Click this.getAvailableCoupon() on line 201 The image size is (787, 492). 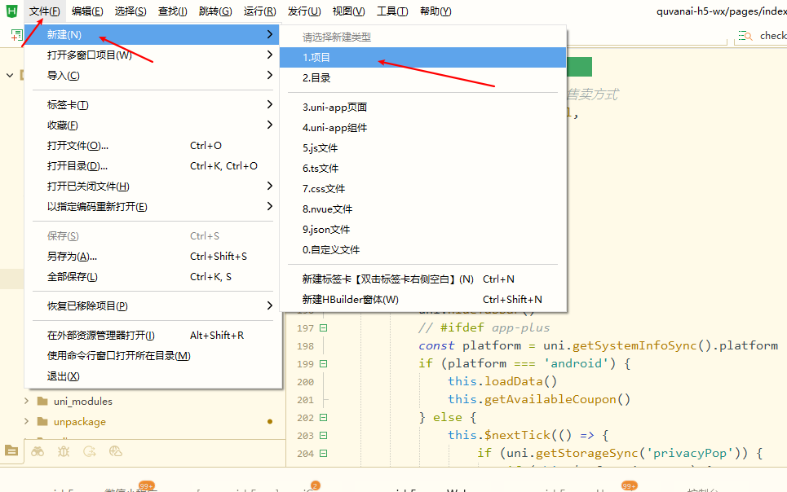click(539, 399)
